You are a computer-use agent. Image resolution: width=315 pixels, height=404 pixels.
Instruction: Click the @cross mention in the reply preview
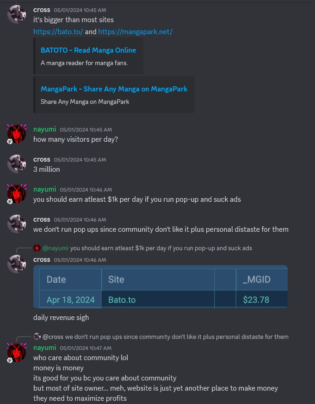coord(53,337)
